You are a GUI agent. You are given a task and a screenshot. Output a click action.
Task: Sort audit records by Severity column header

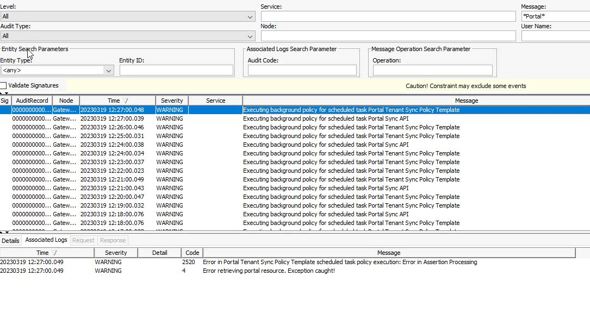pos(172,101)
